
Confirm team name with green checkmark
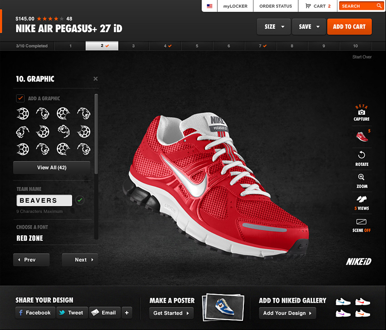tap(80, 200)
